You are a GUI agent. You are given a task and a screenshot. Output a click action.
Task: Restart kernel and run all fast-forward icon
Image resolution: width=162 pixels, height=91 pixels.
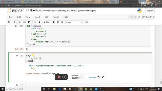[x=63, y=22]
